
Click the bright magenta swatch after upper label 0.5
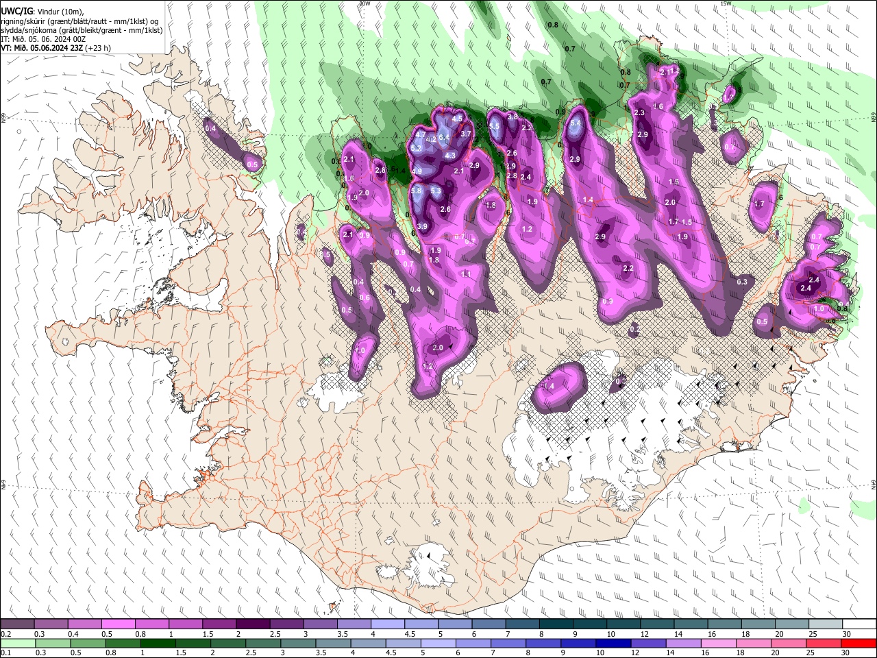(118, 624)
